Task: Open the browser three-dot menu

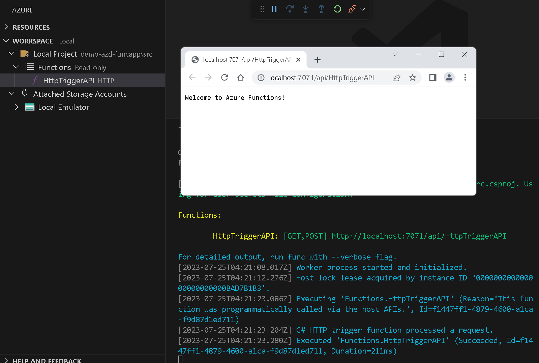Action: click(x=465, y=78)
